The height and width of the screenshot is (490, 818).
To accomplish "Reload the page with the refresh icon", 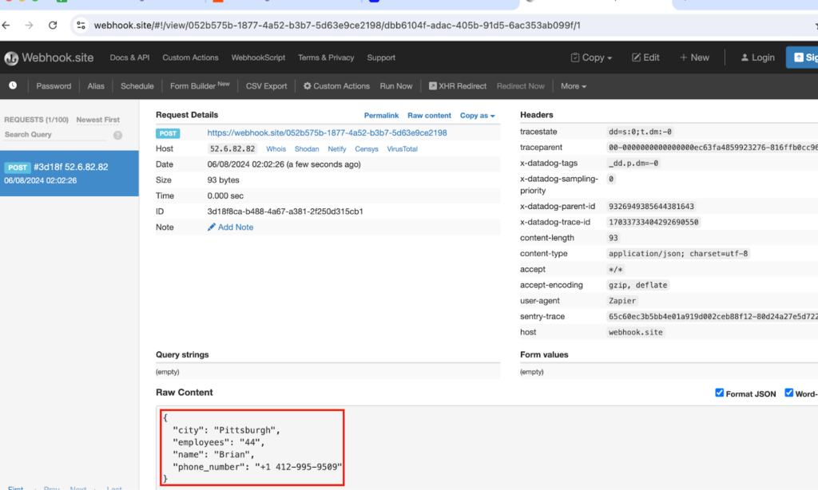I will (53, 25).
